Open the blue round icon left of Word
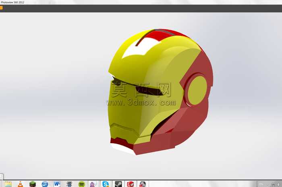The width and height of the screenshot is (282, 187). coord(45,184)
